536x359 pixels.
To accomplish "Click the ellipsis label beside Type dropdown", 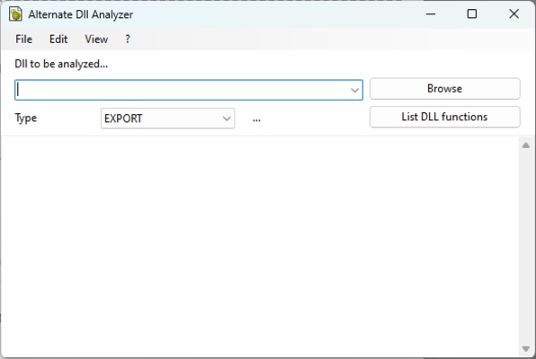I will (x=256, y=119).
